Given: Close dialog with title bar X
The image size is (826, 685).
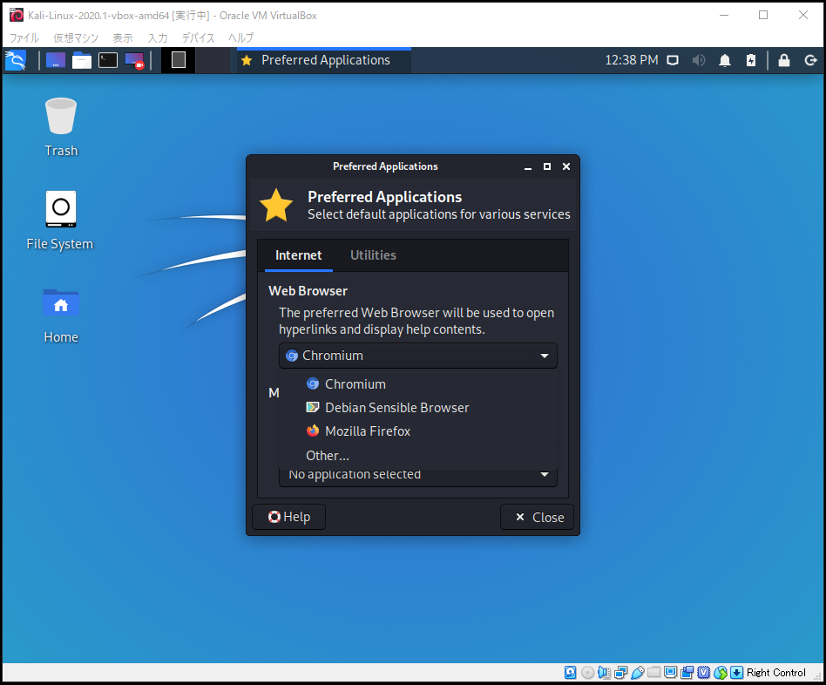Looking at the screenshot, I should (566, 166).
